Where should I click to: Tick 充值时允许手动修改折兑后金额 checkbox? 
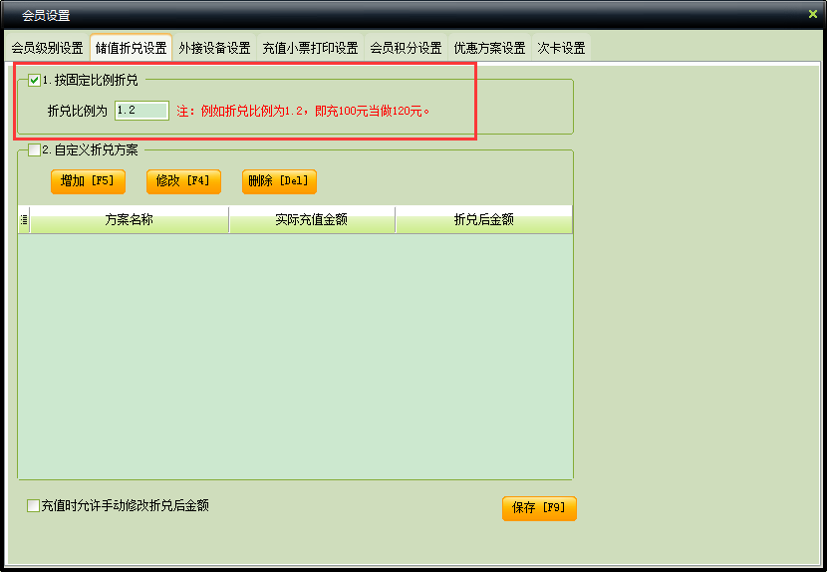(x=33, y=505)
